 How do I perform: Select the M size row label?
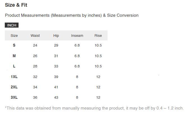(14, 56)
